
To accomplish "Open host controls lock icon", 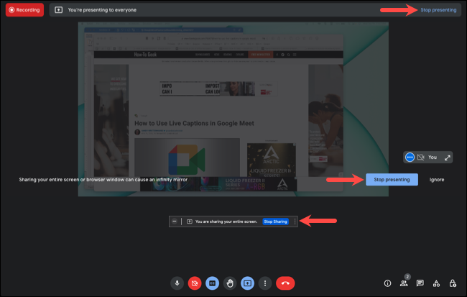I will point(453,283).
